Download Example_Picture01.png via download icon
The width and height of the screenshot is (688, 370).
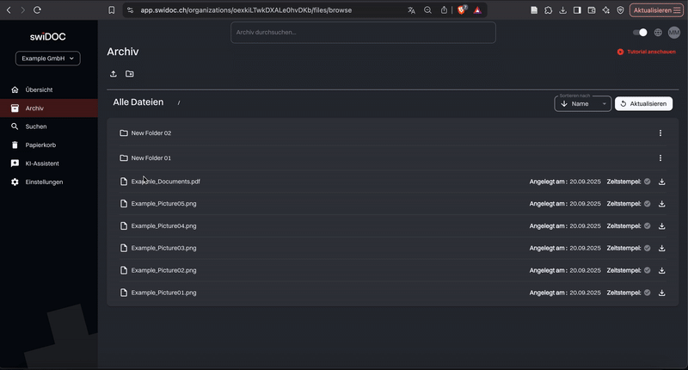point(662,293)
